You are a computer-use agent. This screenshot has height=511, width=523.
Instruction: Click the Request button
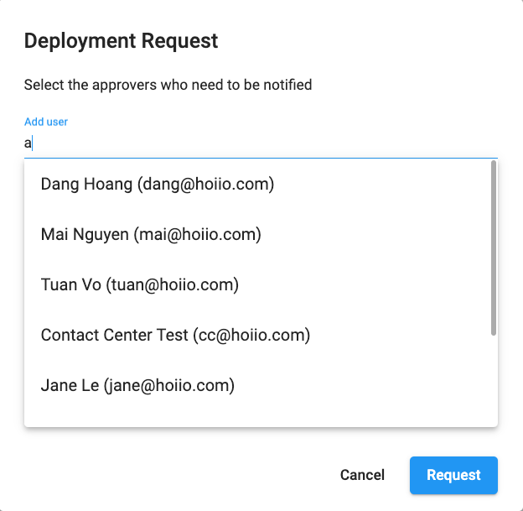point(453,475)
